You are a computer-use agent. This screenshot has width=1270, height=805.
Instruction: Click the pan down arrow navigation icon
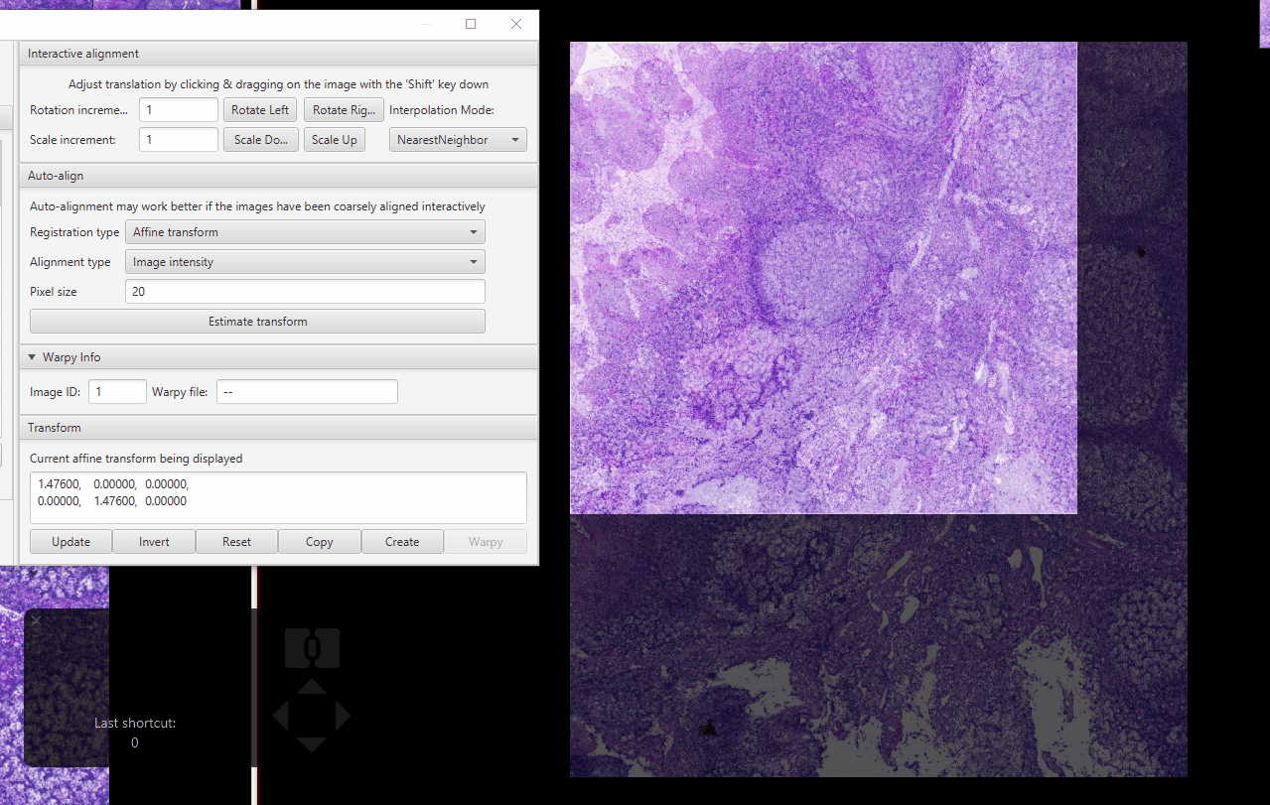point(311,744)
